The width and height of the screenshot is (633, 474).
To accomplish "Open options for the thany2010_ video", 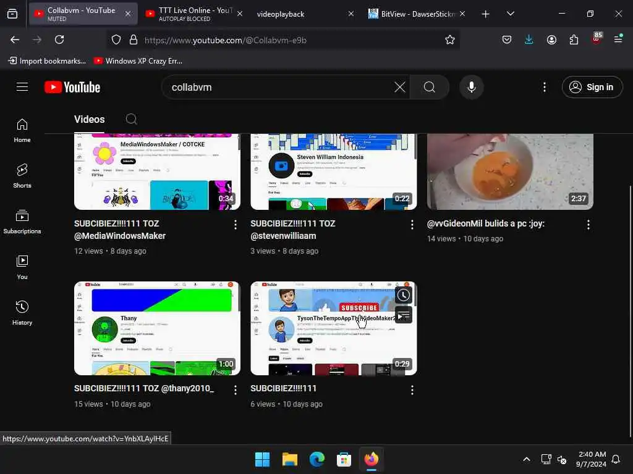I will coord(236,390).
